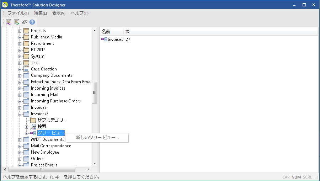Open help with the blue question mark icon
This screenshot has height=181, width=320.
coord(32,22)
